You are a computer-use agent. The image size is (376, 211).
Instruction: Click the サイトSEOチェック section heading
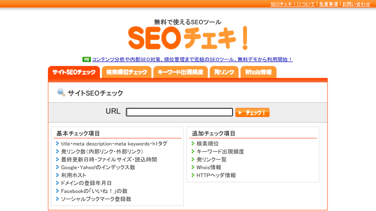coord(95,93)
